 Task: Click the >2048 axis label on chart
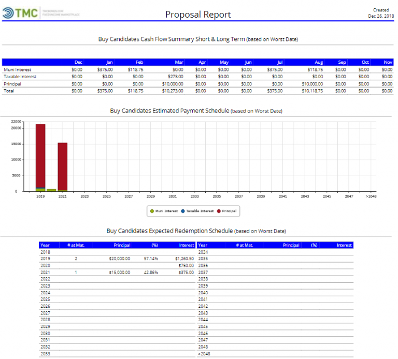click(371, 197)
